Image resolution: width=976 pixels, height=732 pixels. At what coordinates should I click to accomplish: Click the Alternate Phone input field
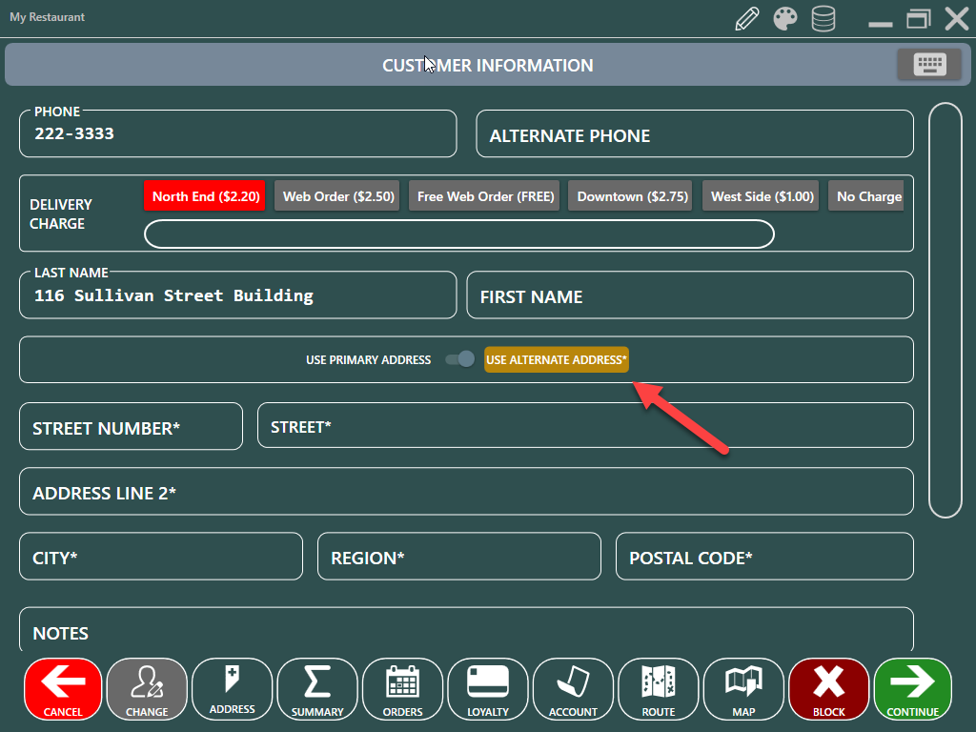[x=695, y=135]
